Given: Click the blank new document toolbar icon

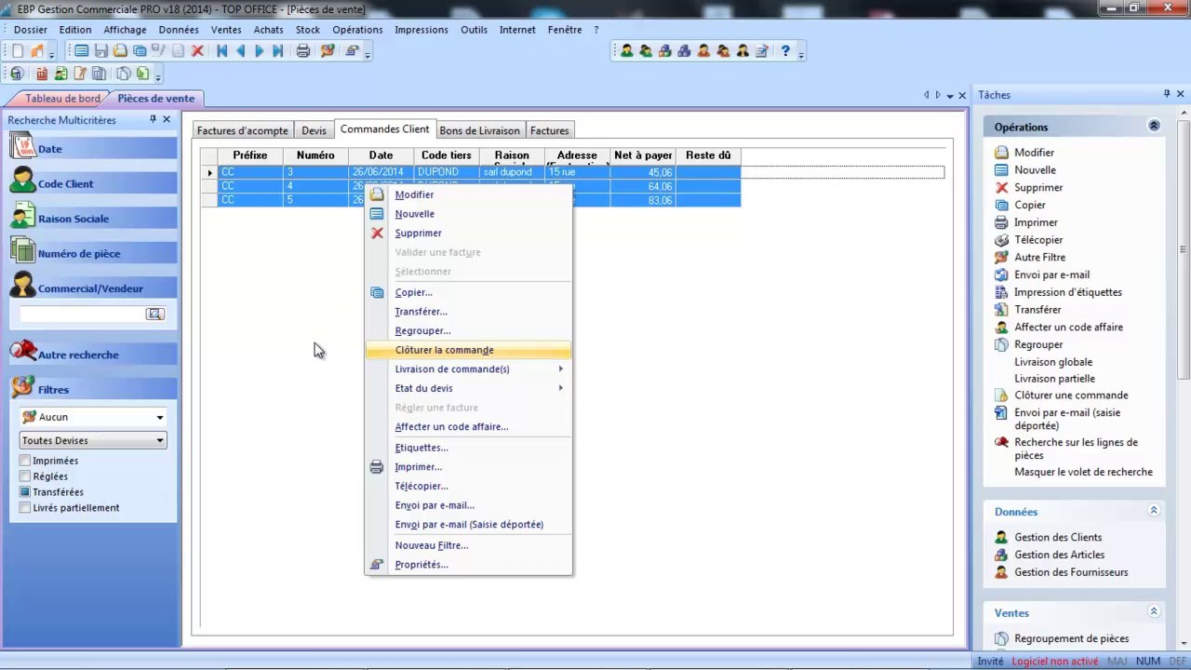Looking at the screenshot, I should pos(18,51).
